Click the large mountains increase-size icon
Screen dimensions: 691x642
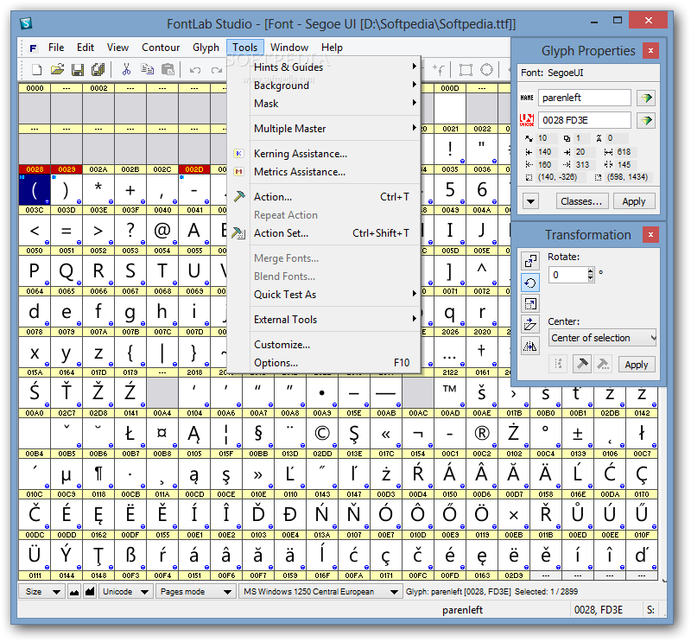point(90,592)
